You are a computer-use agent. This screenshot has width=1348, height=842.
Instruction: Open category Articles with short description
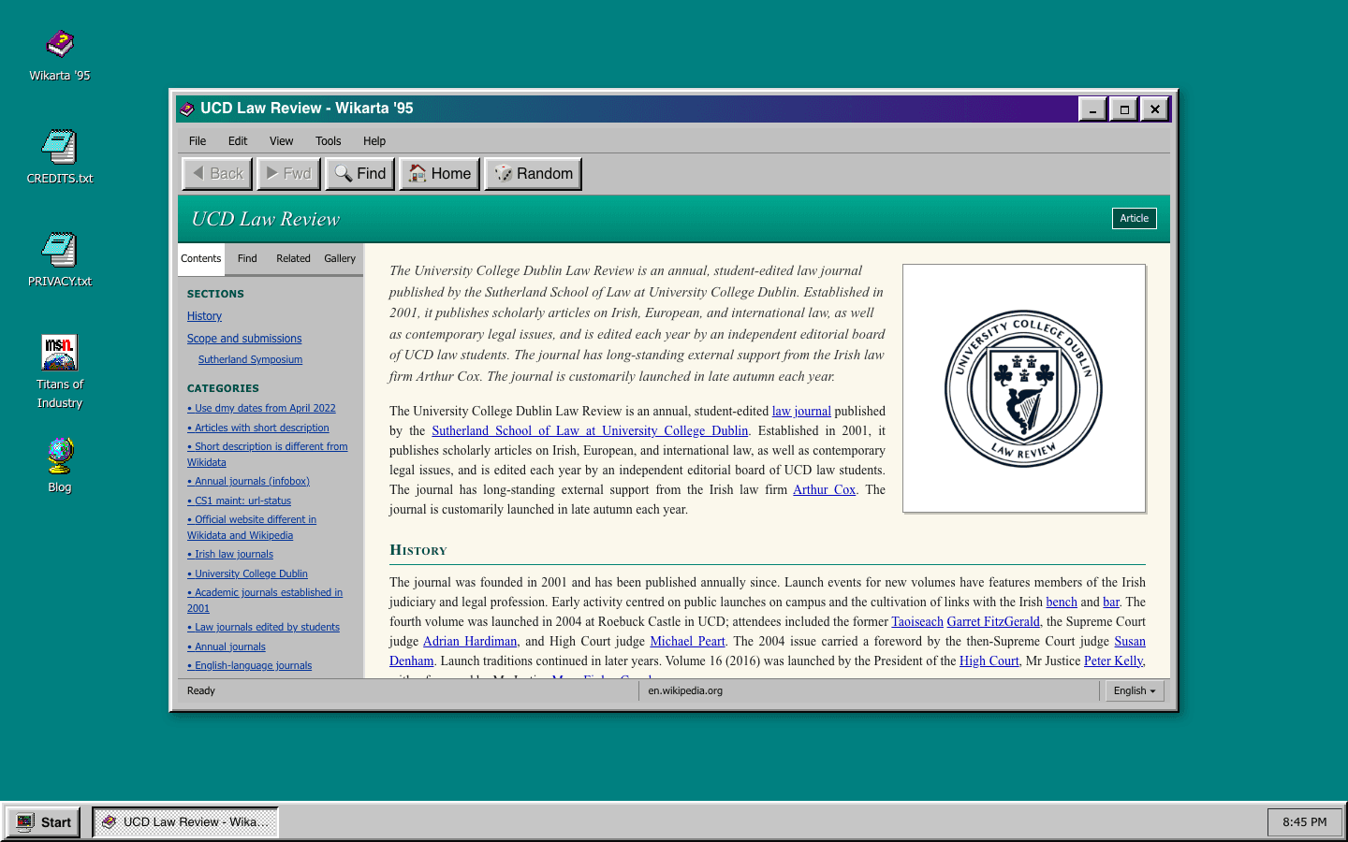(258, 428)
